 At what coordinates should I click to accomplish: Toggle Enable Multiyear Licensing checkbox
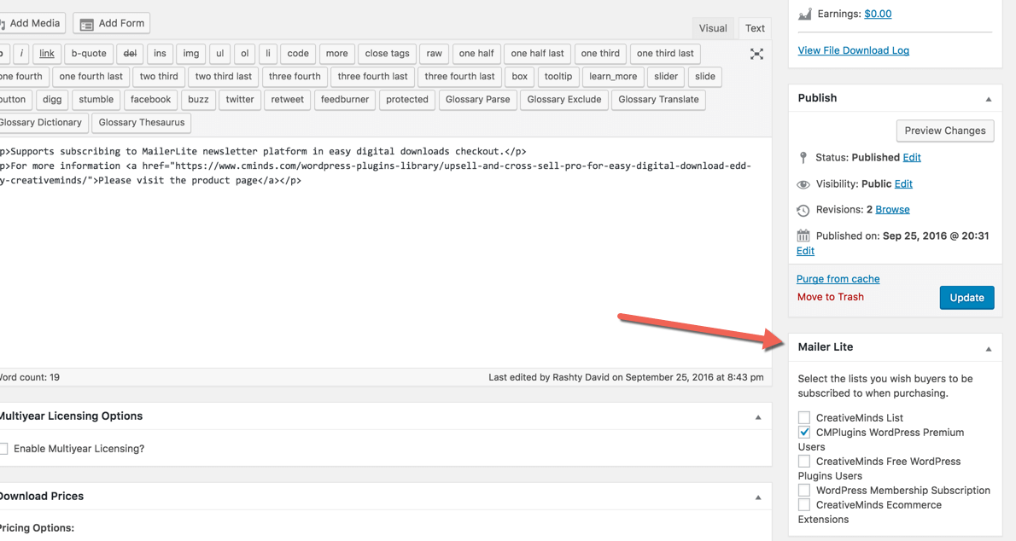point(4,449)
